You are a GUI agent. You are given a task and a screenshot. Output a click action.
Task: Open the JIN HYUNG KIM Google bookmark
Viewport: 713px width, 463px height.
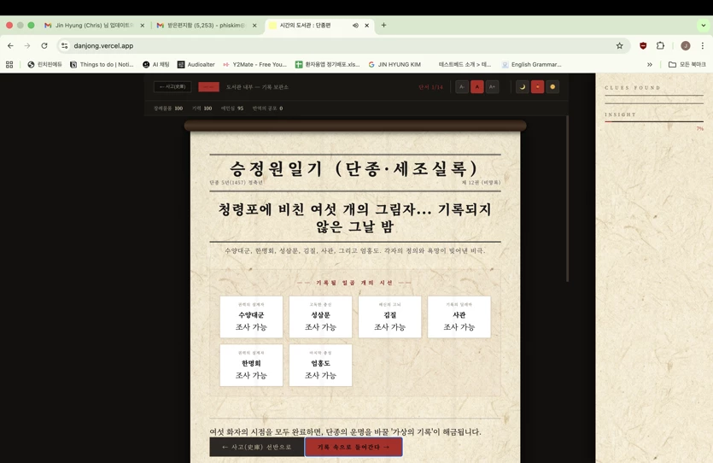tap(394, 65)
